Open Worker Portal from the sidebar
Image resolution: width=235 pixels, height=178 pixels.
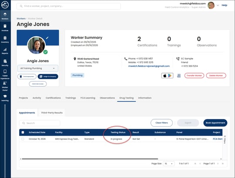click(x=5, y=86)
